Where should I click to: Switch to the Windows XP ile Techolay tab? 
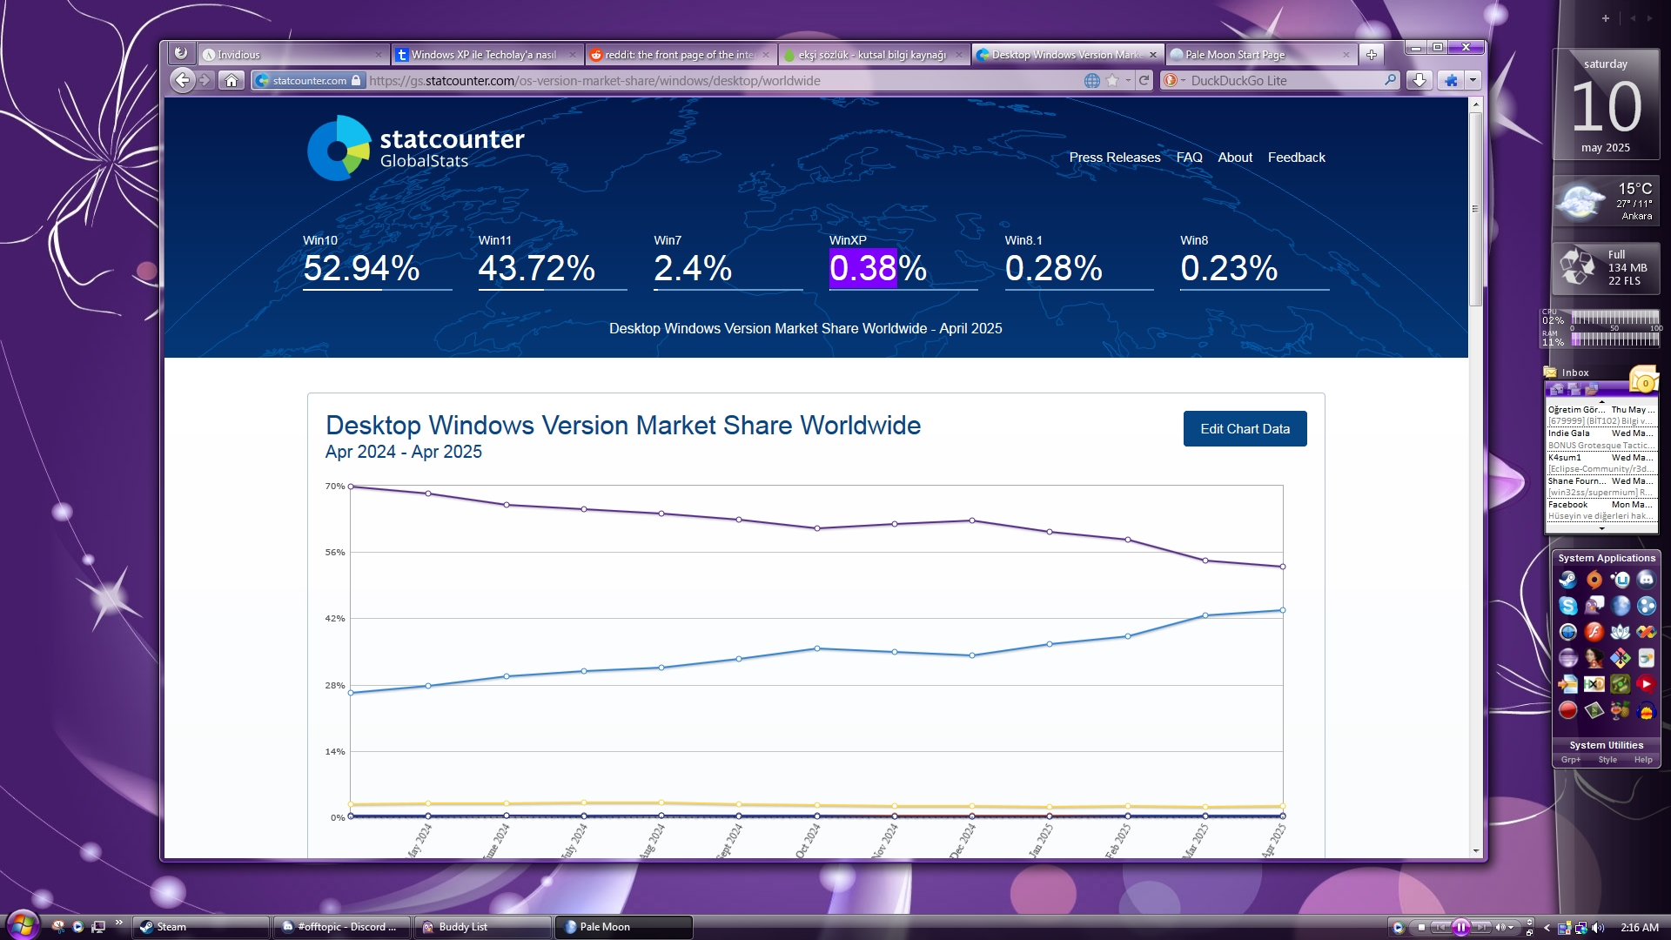[x=487, y=54]
